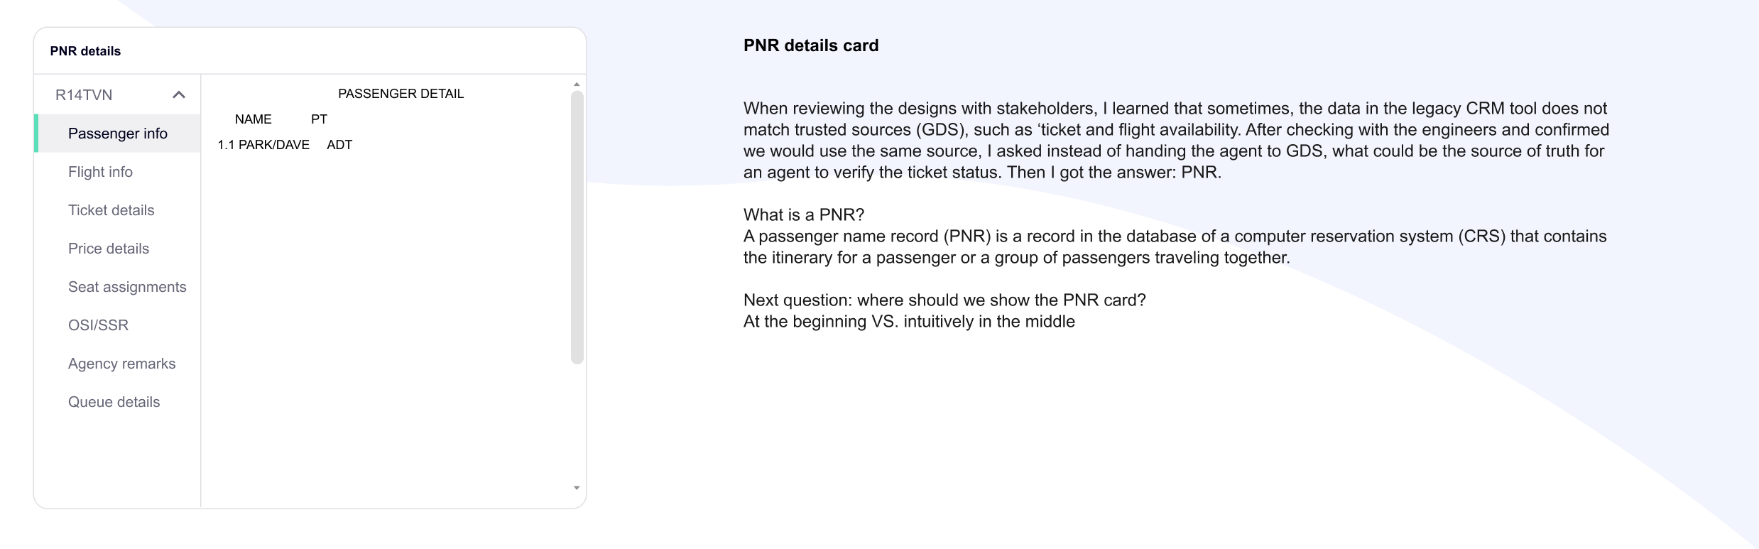
Task: Select R14TVN record locator header
Action: [x=84, y=94]
